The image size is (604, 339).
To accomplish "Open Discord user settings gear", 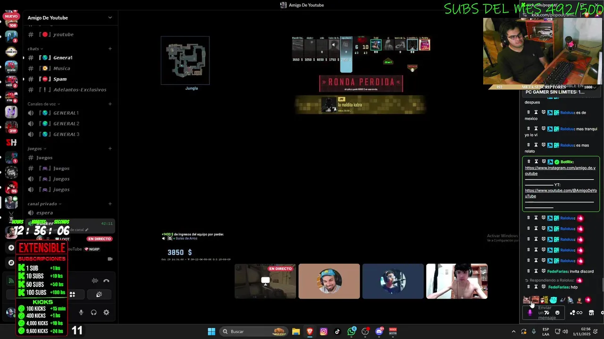I will pos(106,312).
